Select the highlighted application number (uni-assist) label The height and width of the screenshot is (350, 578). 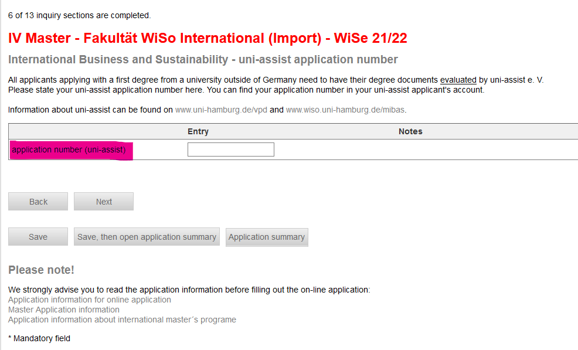[70, 149]
